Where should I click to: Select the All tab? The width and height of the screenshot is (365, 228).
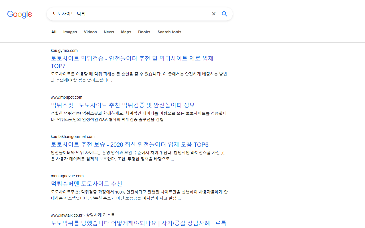54,32
